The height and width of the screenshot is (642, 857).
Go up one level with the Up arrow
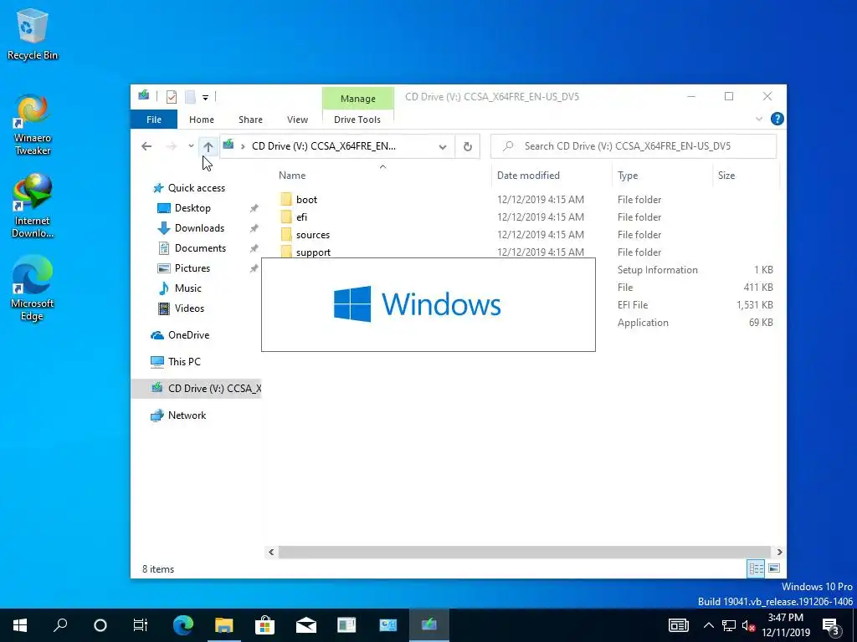[208, 146]
